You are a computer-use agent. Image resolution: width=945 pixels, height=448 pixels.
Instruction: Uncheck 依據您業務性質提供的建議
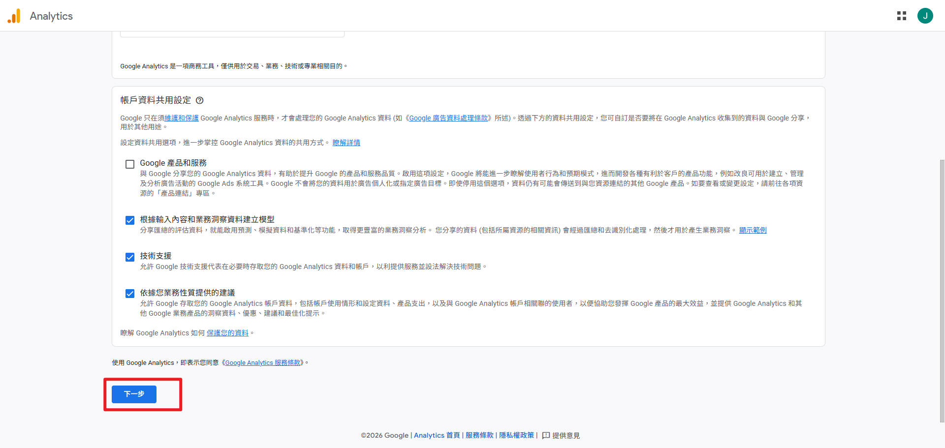pos(129,293)
